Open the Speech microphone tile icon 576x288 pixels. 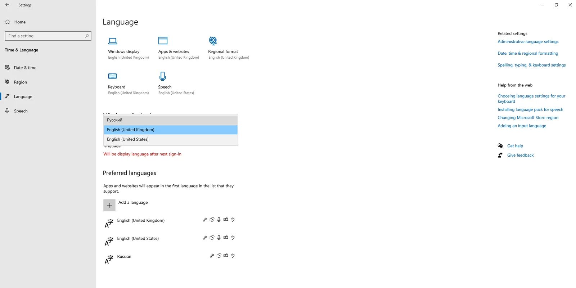point(163,76)
